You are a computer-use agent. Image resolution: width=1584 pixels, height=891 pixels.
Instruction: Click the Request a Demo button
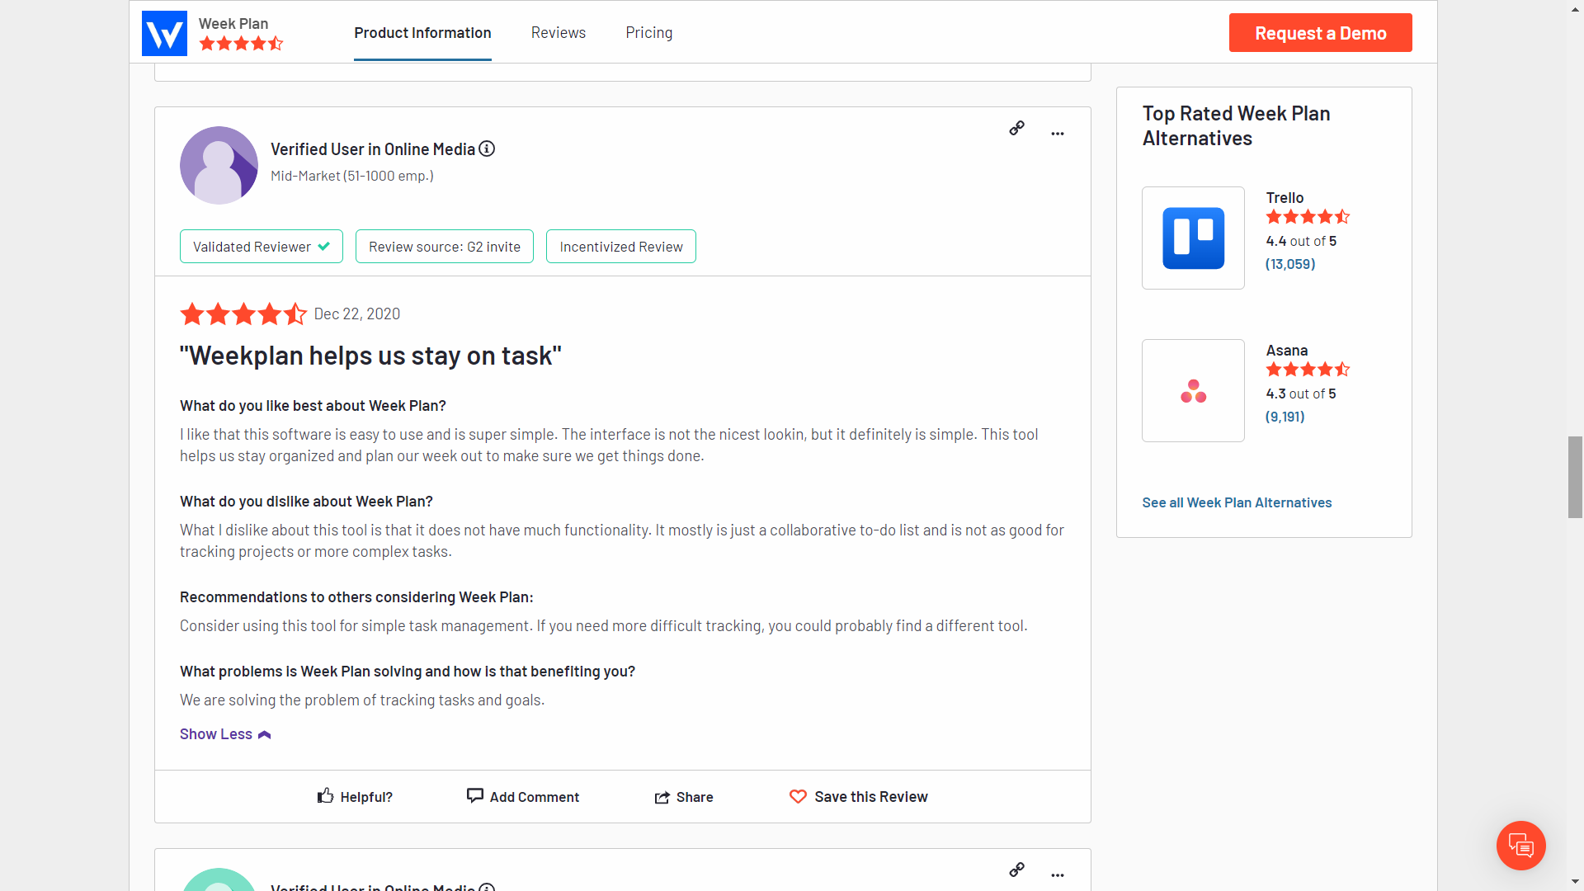[x=1320, y=33]
